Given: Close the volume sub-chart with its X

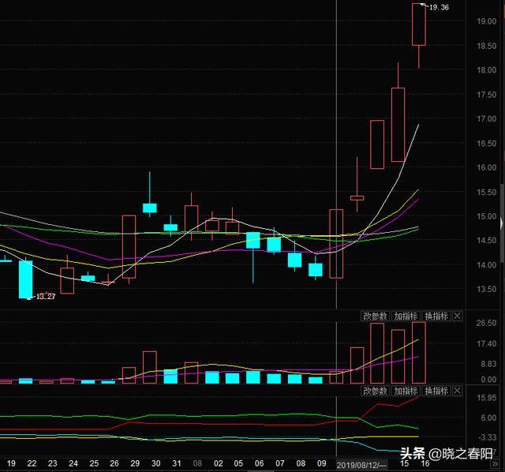Looking at the screenshot, I should pos(458,316).
